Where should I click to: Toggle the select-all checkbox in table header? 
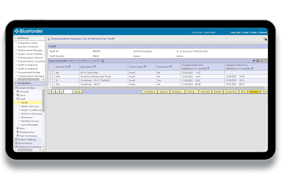pyautogui.click(x=52, y=67)
